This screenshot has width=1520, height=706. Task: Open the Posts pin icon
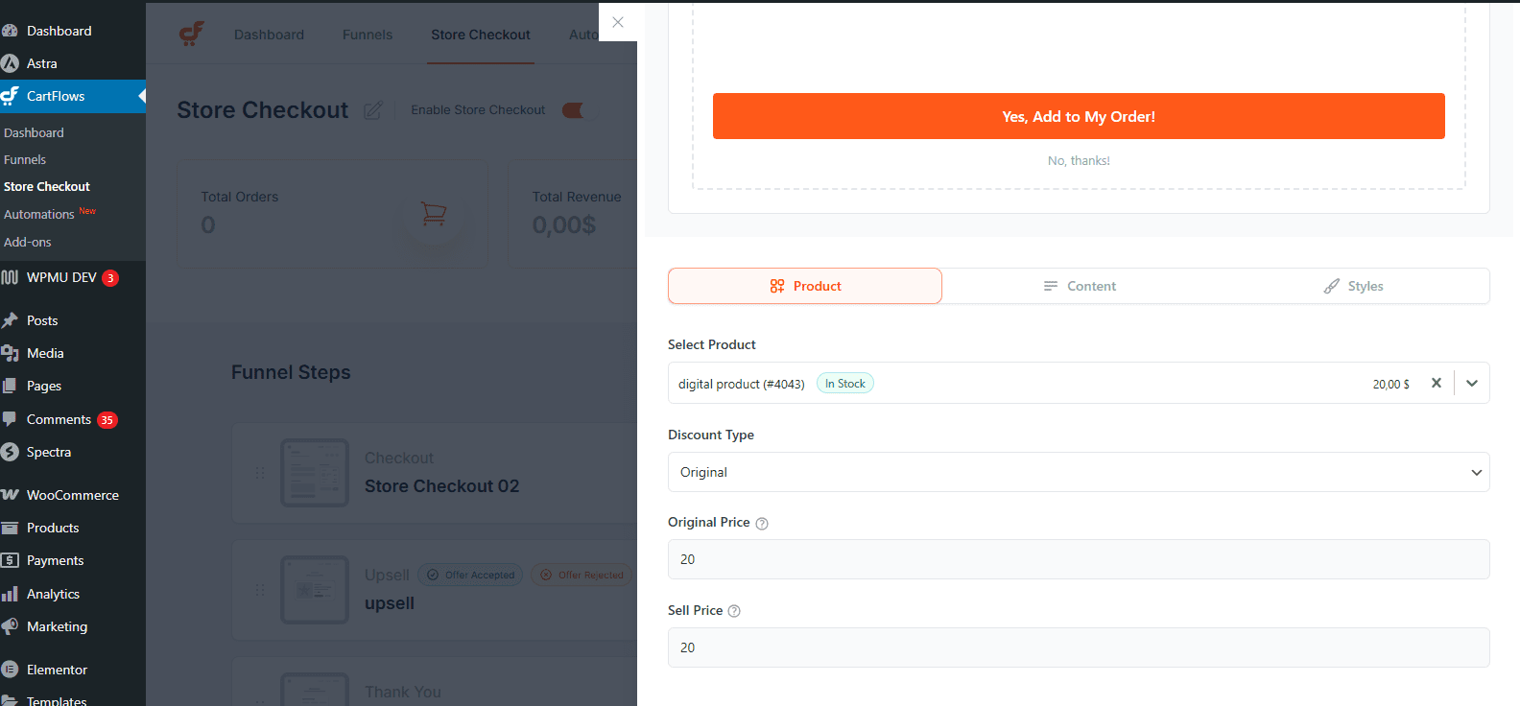[10, 320]
